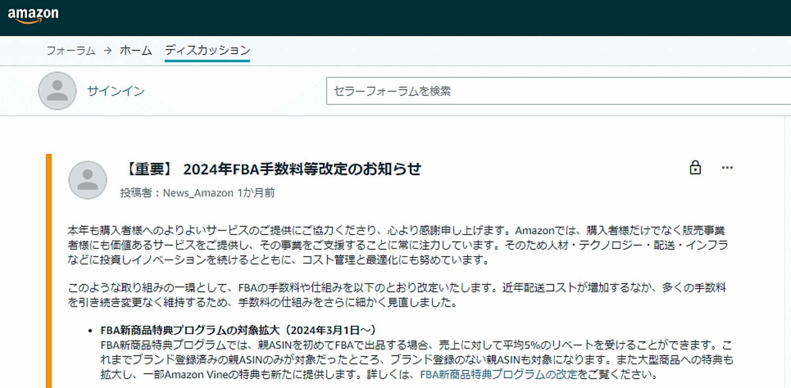Select the ディスカッション tab

pos(207,50)
